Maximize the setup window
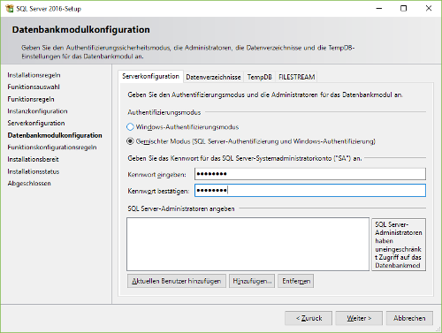The width and height of the screenshot is (442, 333). coord(403,9)
